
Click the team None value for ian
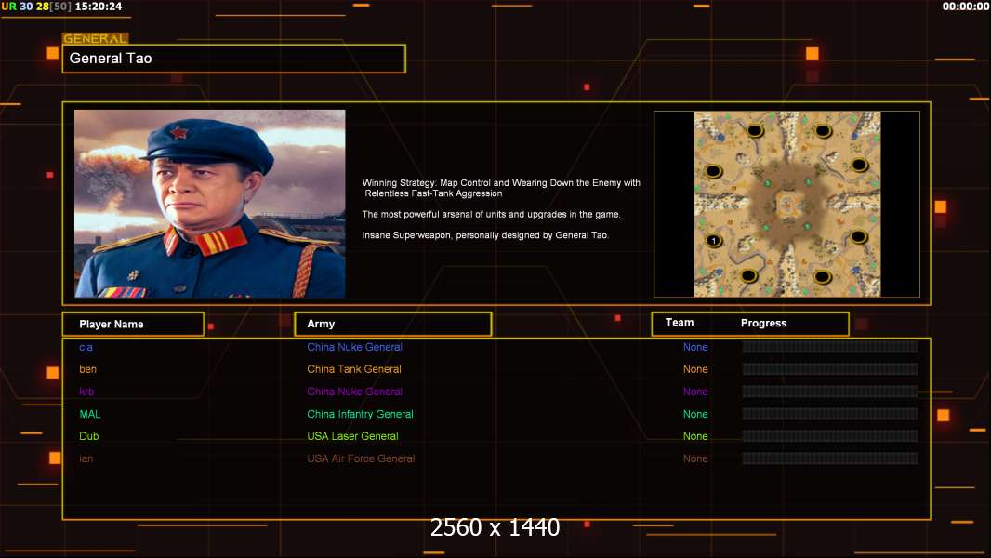tap(695, 458)
